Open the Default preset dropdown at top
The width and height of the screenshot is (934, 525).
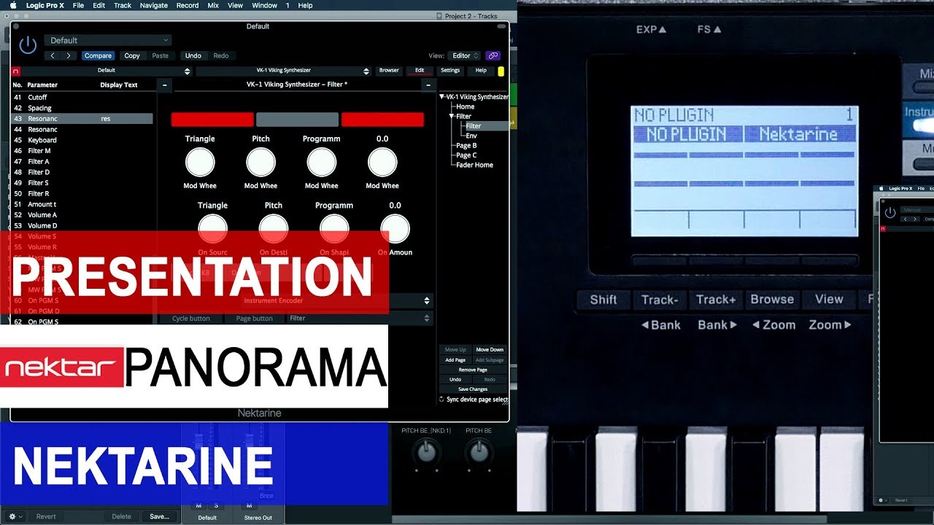pyautogui.click(x=108, y=40)
